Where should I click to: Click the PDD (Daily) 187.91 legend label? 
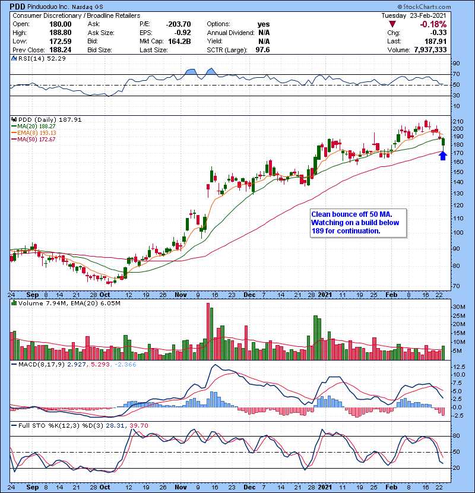[50, 120]
